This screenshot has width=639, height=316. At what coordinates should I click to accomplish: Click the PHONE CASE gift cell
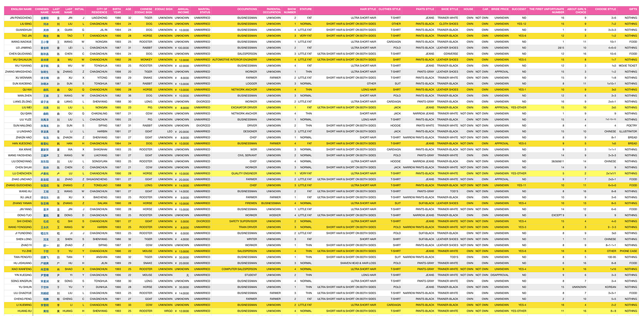click(x=629, y=251)
